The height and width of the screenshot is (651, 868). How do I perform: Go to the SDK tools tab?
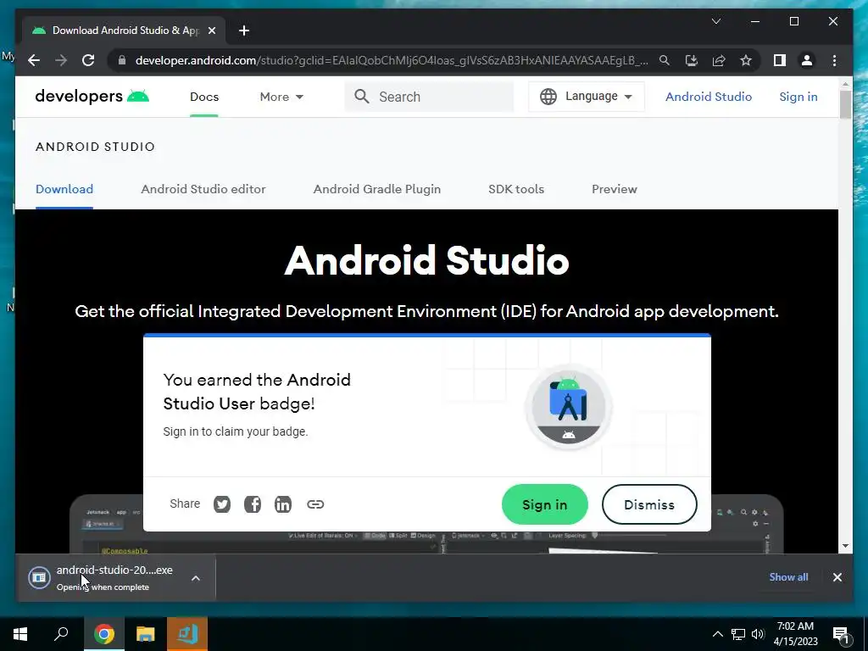pos(516,189)
